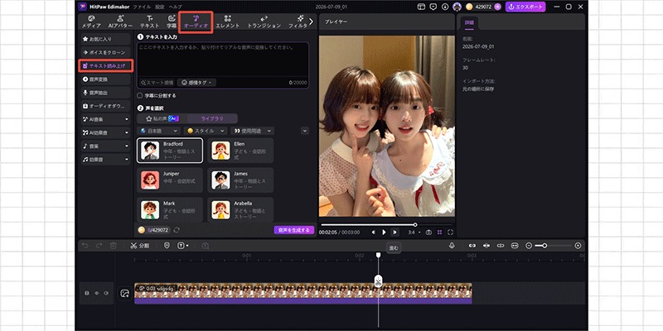Open the トランジション tab
663x331 pixels.
click(264, 22)
